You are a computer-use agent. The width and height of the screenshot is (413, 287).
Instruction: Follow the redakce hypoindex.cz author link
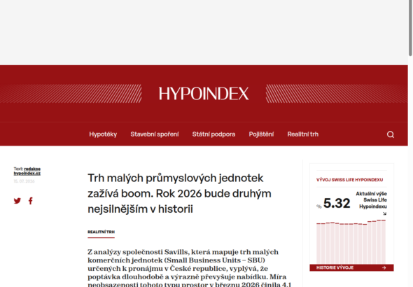click(x=27, y=171)
